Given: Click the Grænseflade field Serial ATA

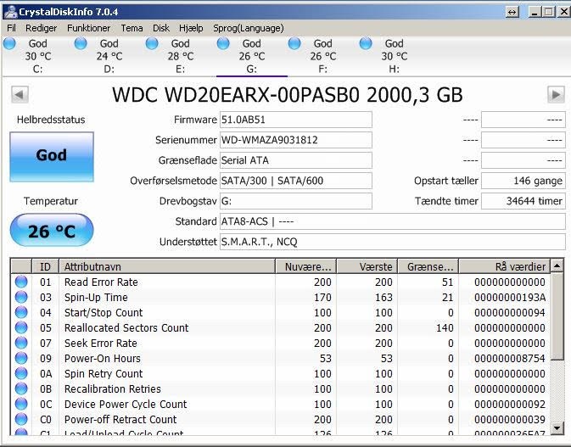Looking at the screenshot, I should tap(296, 160).
